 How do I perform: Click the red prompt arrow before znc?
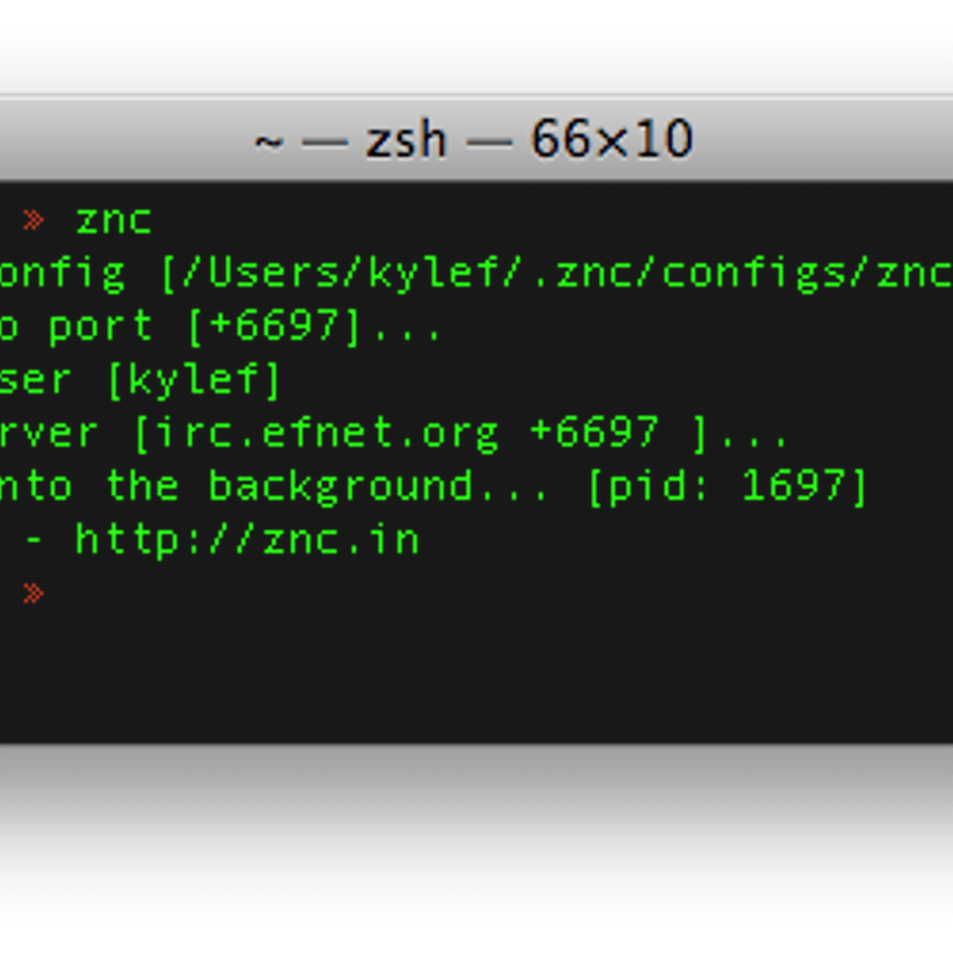33,220
